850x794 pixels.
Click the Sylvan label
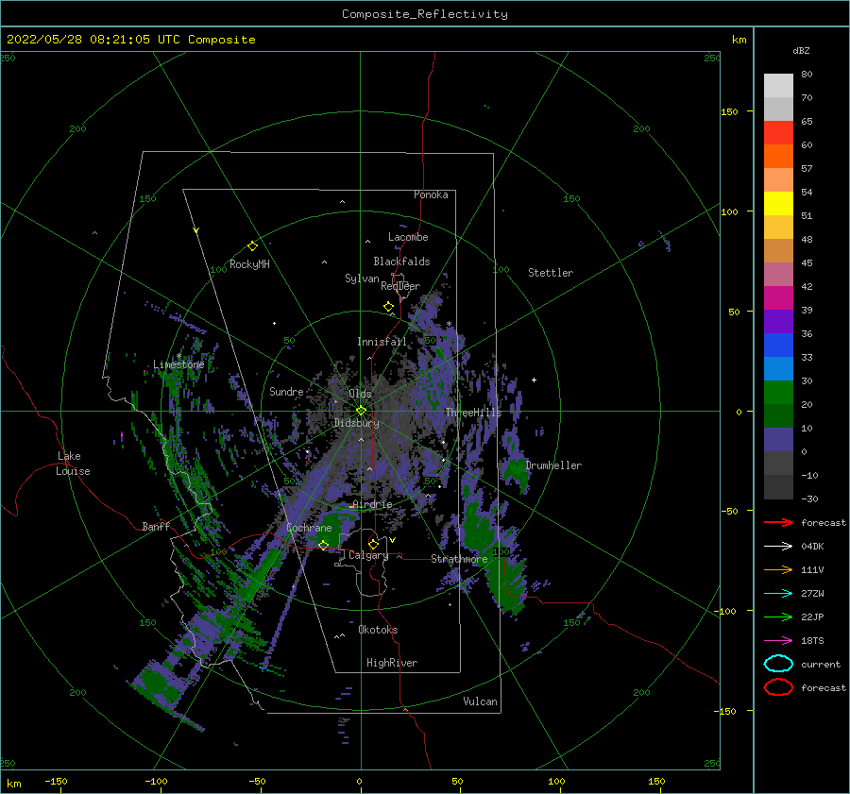pyautogui.click(x=362, y=279)
